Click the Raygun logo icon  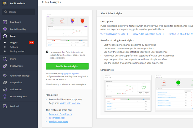click(x=5, y=3)
